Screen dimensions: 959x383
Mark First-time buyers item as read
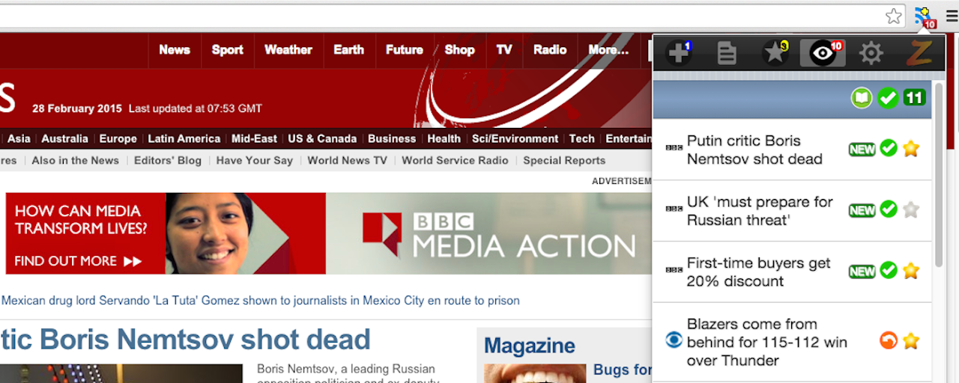tap(889, 271)
